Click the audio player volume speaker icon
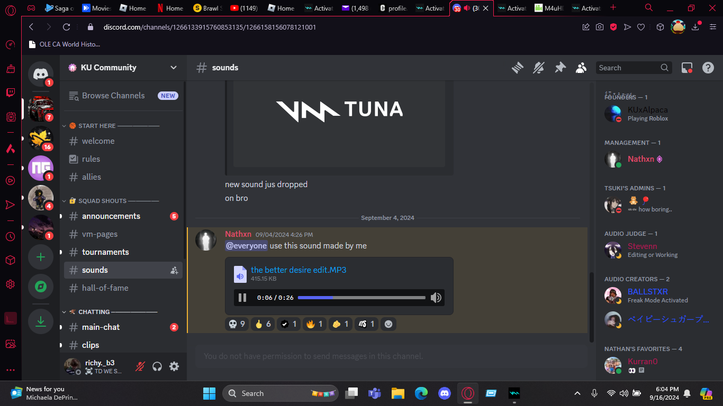723x406 pixels. [436, 298]
